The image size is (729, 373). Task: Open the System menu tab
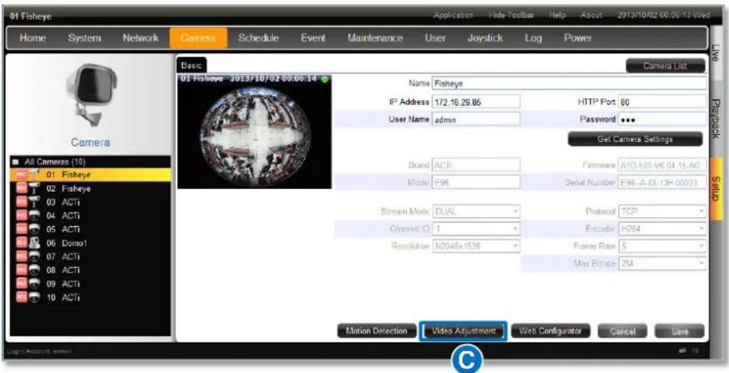coord(84,38)
